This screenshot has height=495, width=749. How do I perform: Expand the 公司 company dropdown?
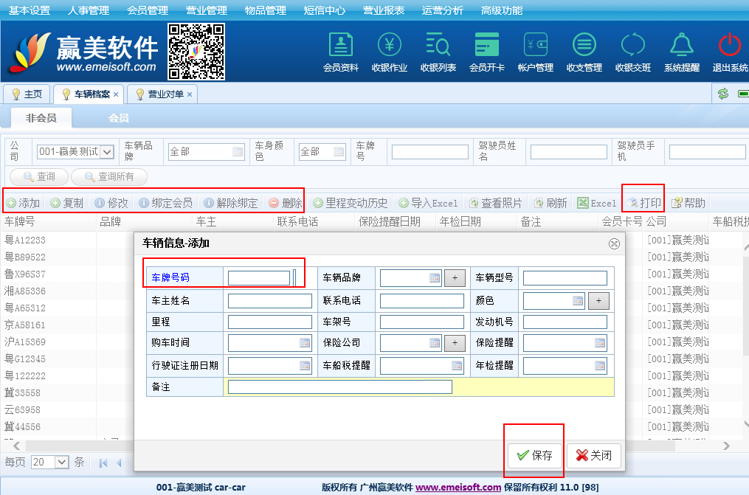point(106,151)
